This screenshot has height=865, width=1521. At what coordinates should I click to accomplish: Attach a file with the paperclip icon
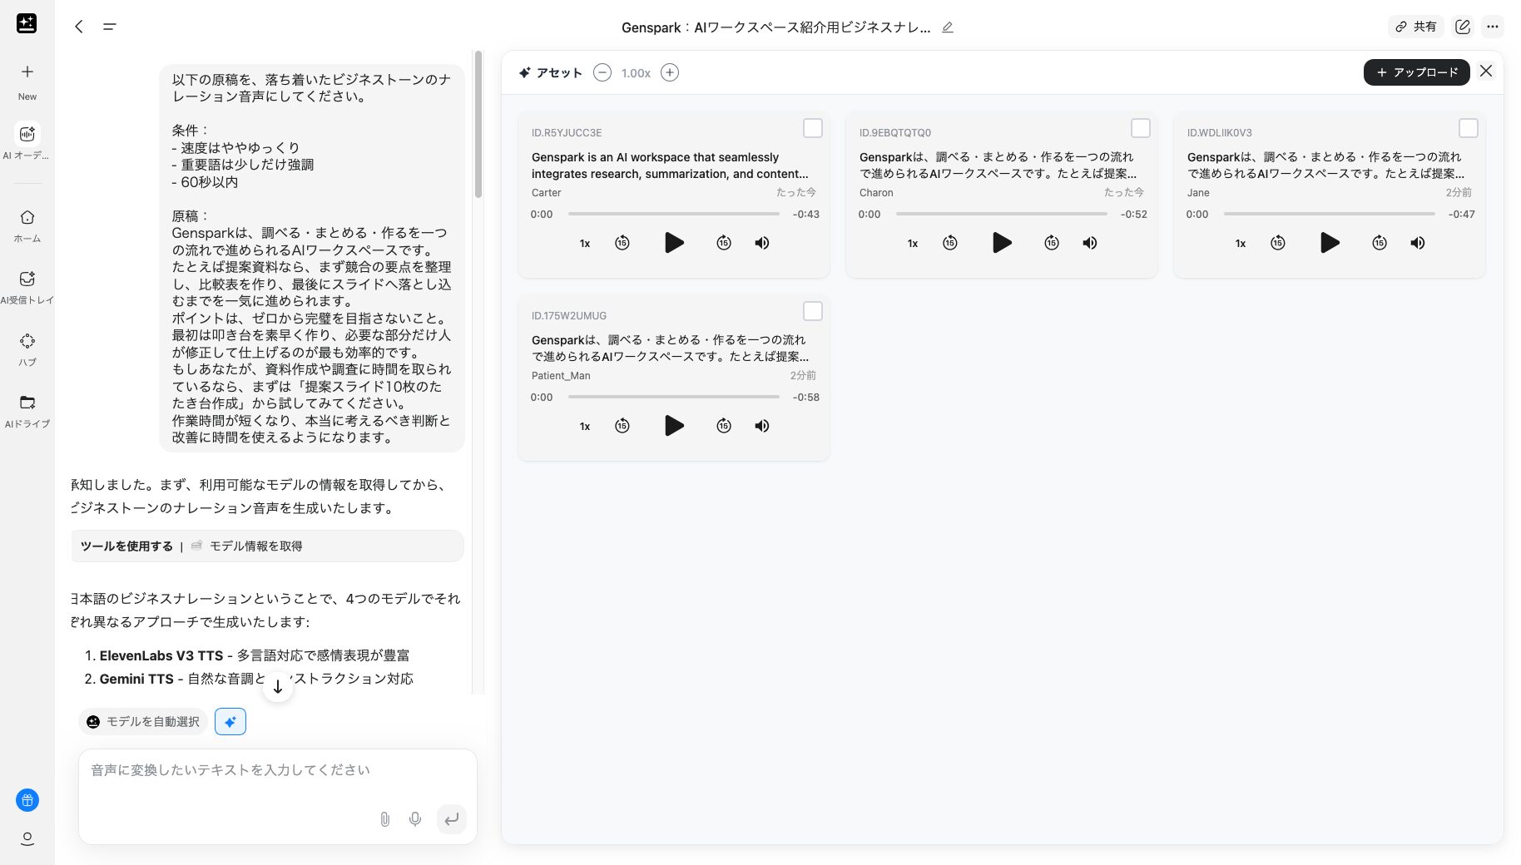(x=384, y=819)
